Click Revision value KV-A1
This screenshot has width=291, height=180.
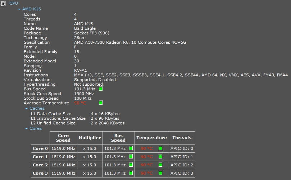pos(80,70)
